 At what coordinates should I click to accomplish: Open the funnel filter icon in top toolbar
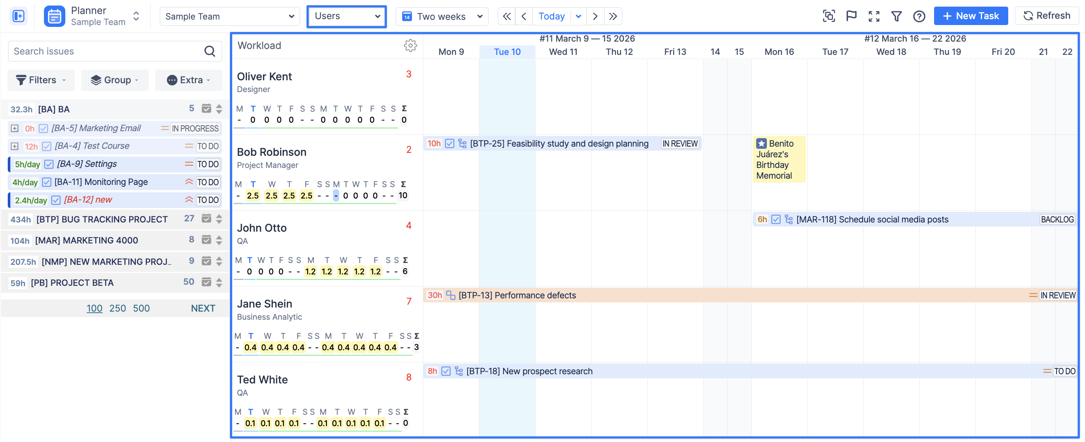(x=896, y=16)
